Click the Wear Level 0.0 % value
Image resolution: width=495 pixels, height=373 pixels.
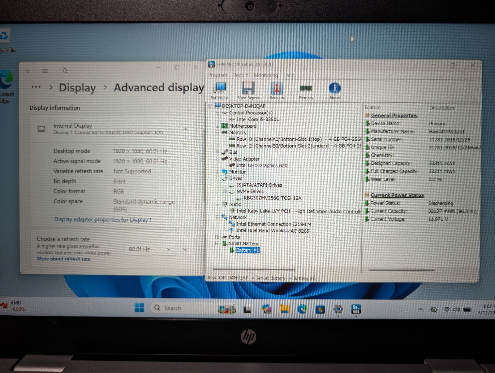click(x=435, y=179)
